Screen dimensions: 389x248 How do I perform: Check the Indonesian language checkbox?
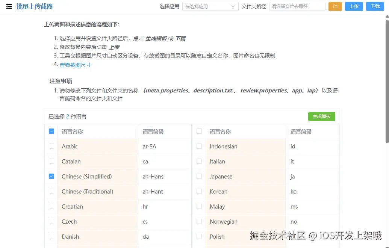pos(199,146)
